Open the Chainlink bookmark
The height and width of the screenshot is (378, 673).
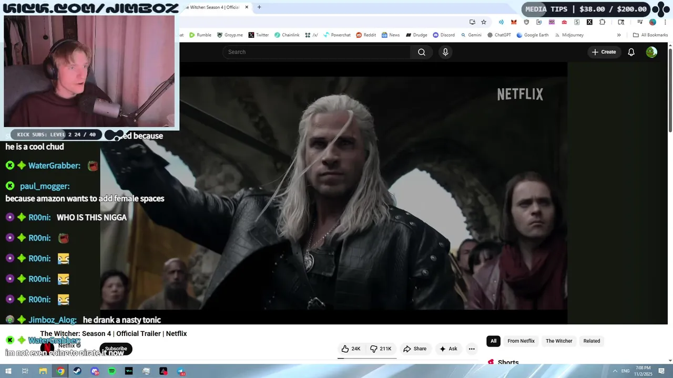pyautogui.click(x=287, y=35)
